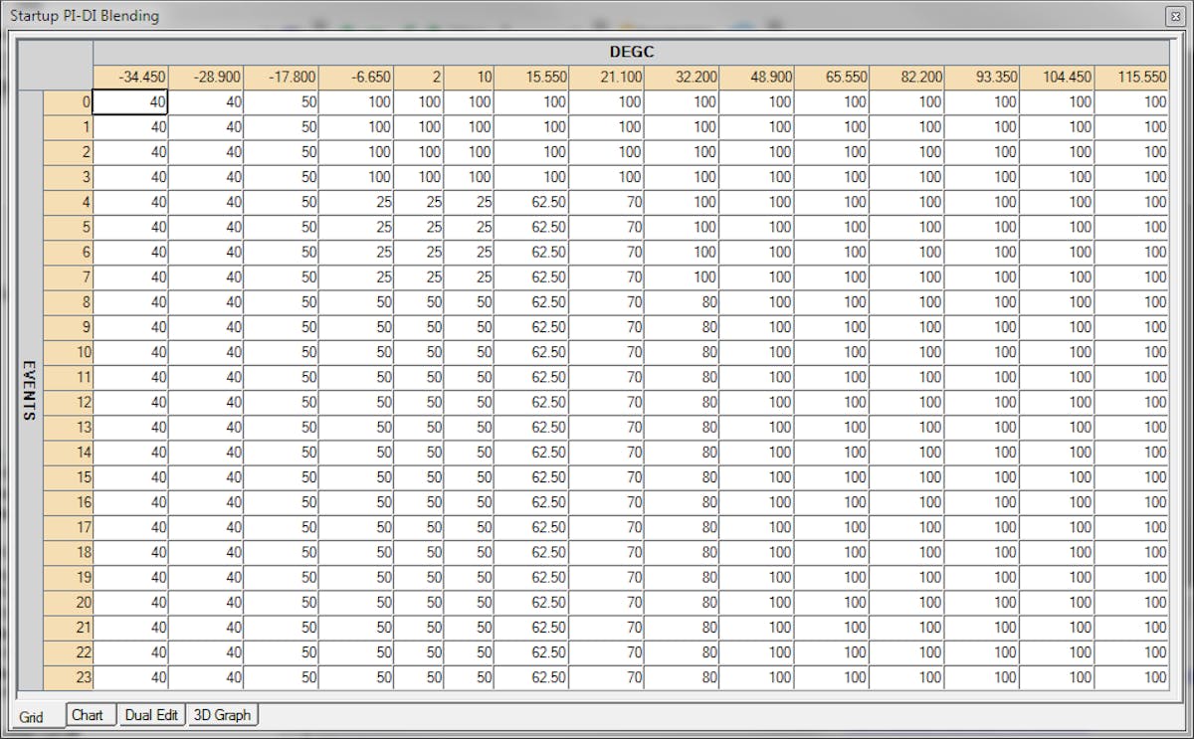
Task: Select cell in row 4 under 15.550
Action: pyautogui.click(x=530, y=202)
